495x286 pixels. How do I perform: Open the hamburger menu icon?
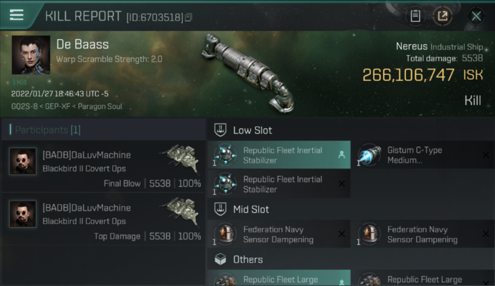(17, 15)
